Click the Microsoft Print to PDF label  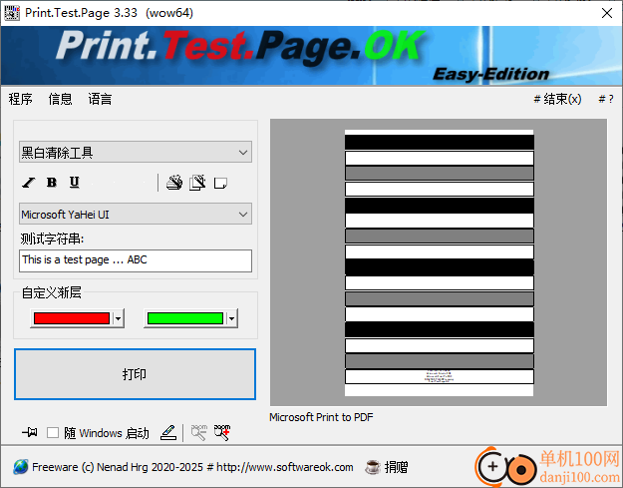click(321, 417)
